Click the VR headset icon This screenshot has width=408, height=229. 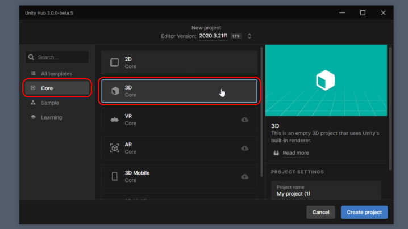point(114,120)
